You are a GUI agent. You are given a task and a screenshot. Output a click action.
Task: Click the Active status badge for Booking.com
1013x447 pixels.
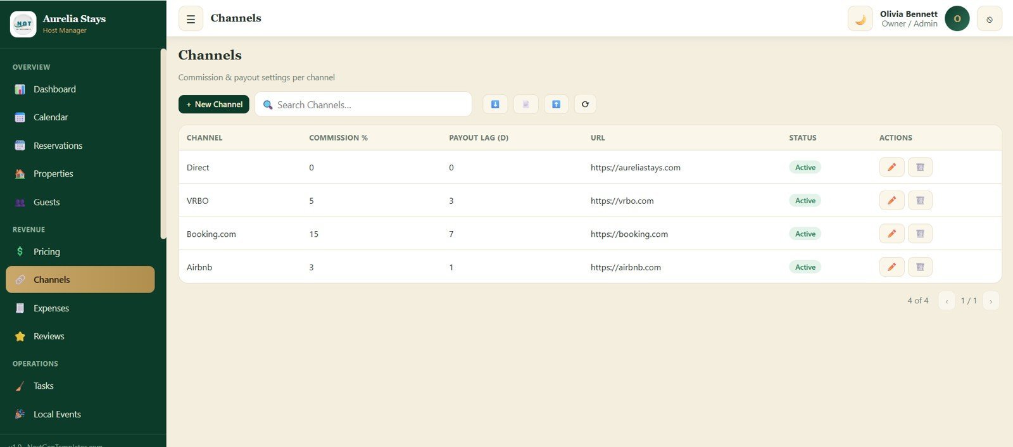click(805, 234)
